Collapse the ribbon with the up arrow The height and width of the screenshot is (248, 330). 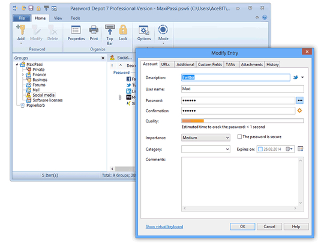pos(257,17)
